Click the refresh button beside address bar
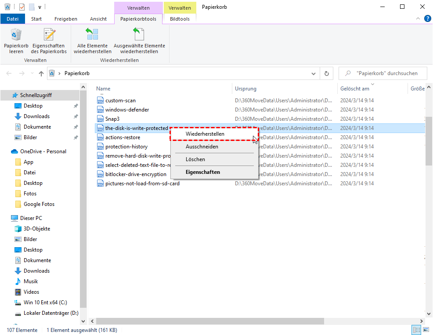433x335 pixels. tap(326, 73)
